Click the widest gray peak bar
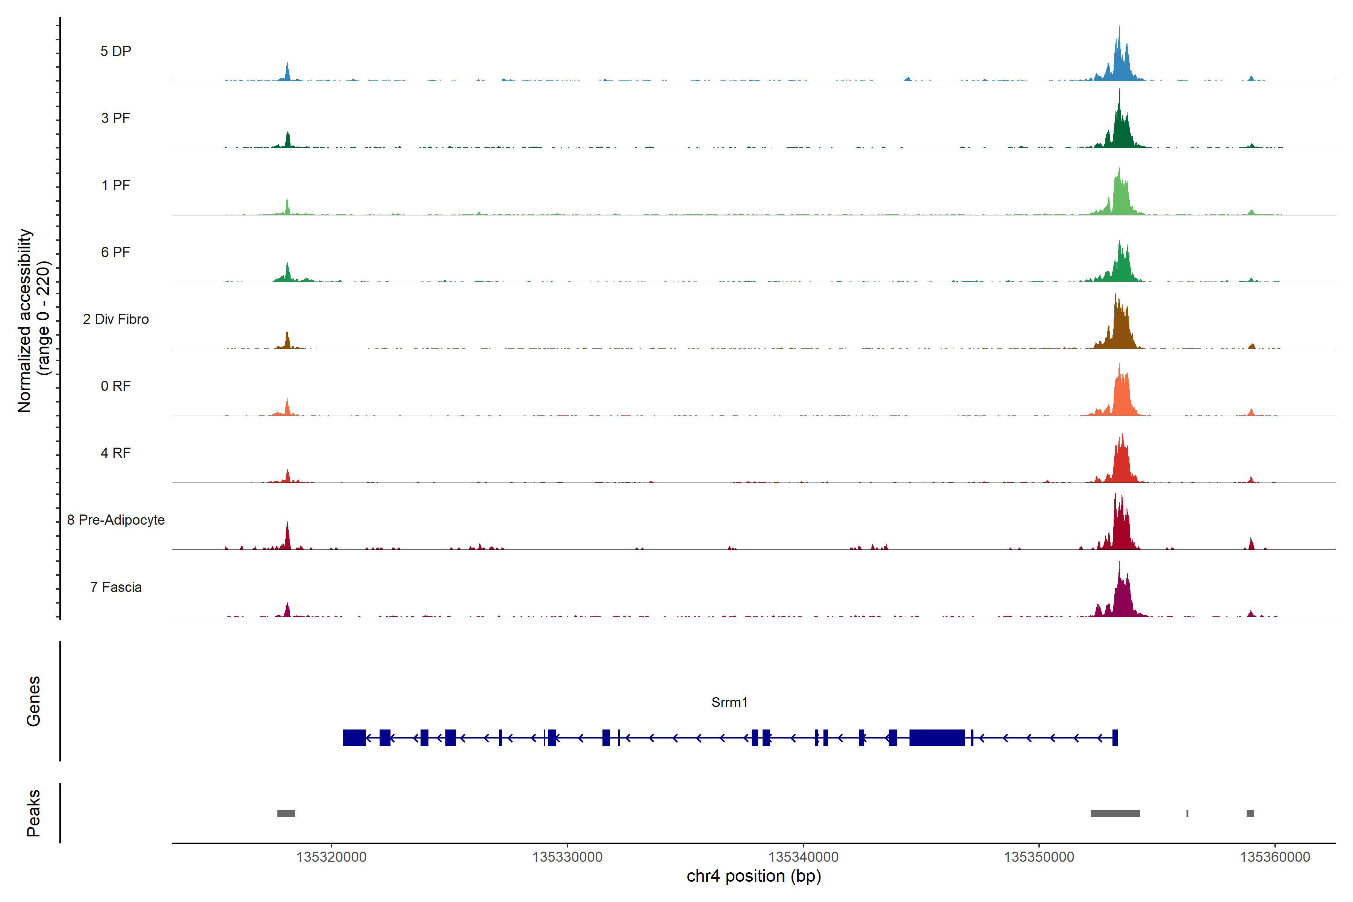Screen dimensions: 1353x902 click(1115, 813)
